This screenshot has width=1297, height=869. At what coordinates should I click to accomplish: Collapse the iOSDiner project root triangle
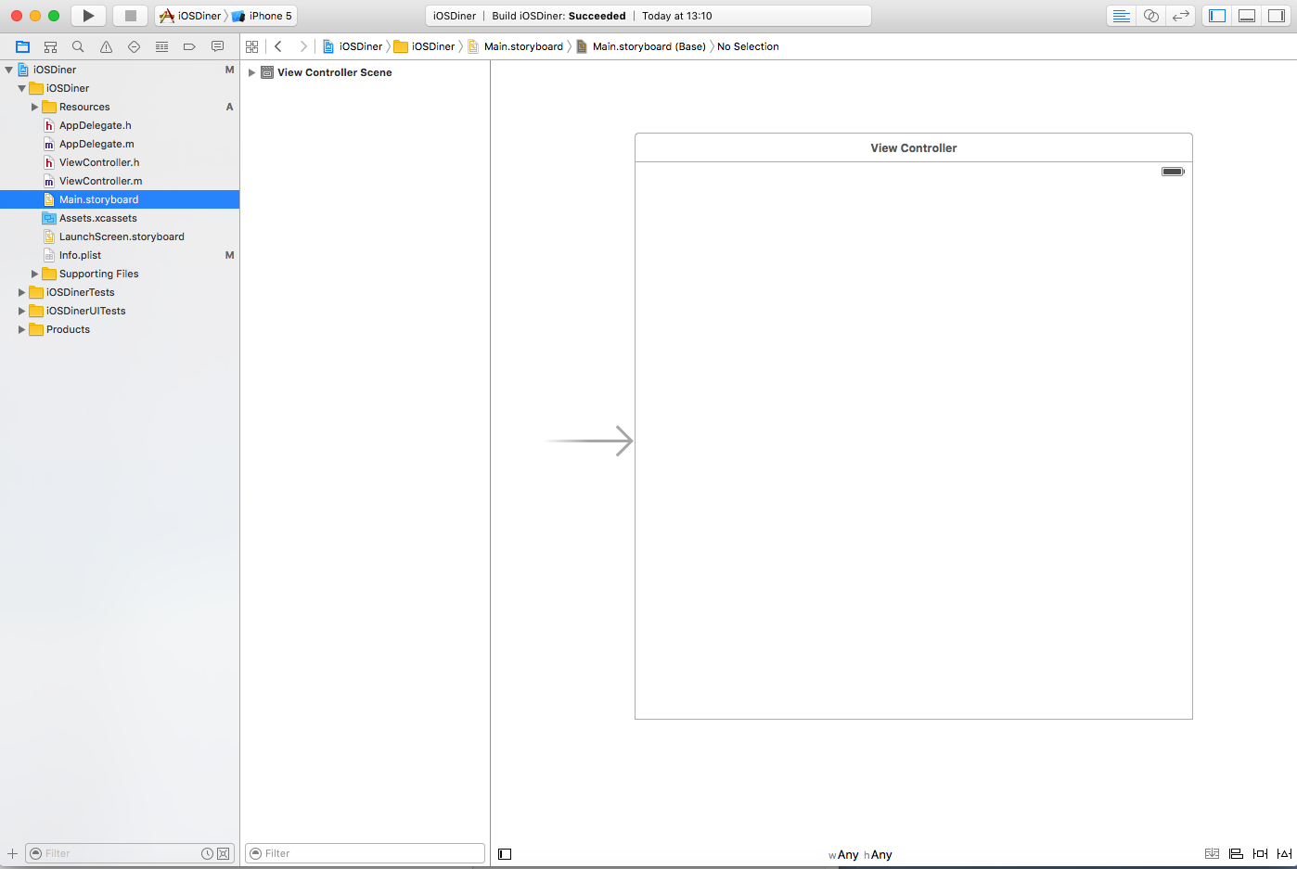click(x=8, y=70)
